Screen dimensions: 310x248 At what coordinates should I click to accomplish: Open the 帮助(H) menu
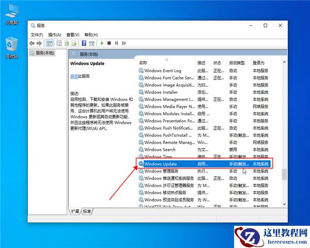[91, 35]
